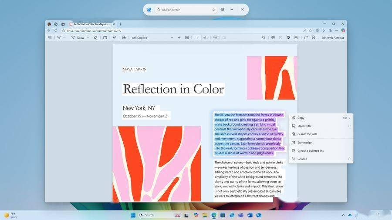Choose Copy from the context menu
The width and height of the screenshot is (392, 220).
point(321,118)
